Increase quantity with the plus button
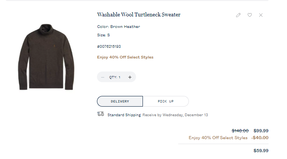The width and height of the screenshot is (287, 159). 130,77
